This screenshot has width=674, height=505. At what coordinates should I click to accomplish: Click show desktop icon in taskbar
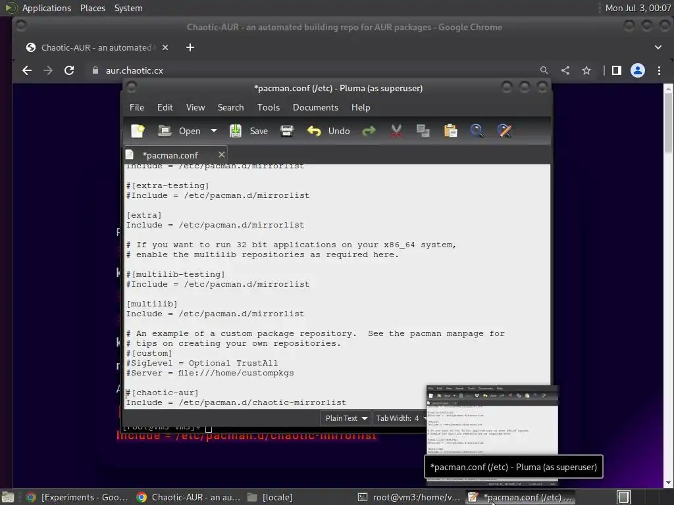click(x=8, y=497)
